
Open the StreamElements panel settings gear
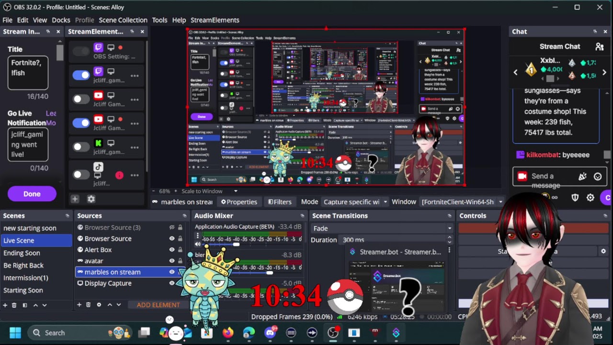pyautogui.click(x=91, y=199)
